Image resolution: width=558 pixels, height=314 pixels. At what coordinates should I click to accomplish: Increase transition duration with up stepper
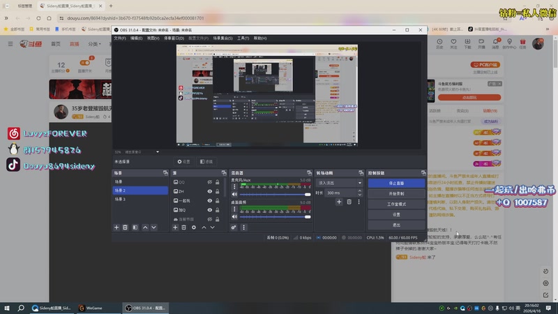tap(360, 190)
